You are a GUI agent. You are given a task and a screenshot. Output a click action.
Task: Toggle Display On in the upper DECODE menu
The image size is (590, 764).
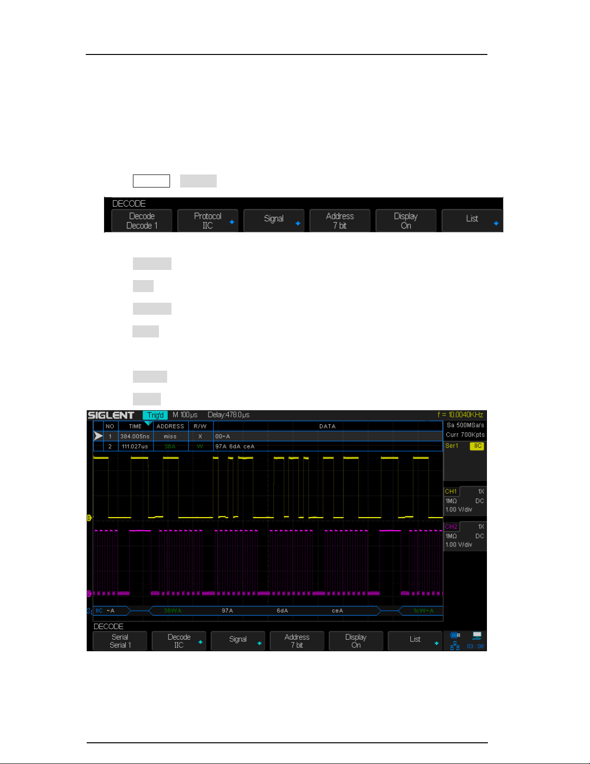[406, 221]
